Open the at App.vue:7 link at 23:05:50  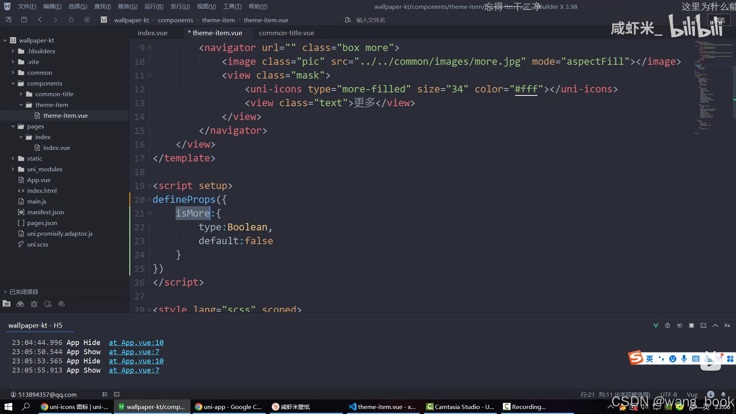pos(134,352)
